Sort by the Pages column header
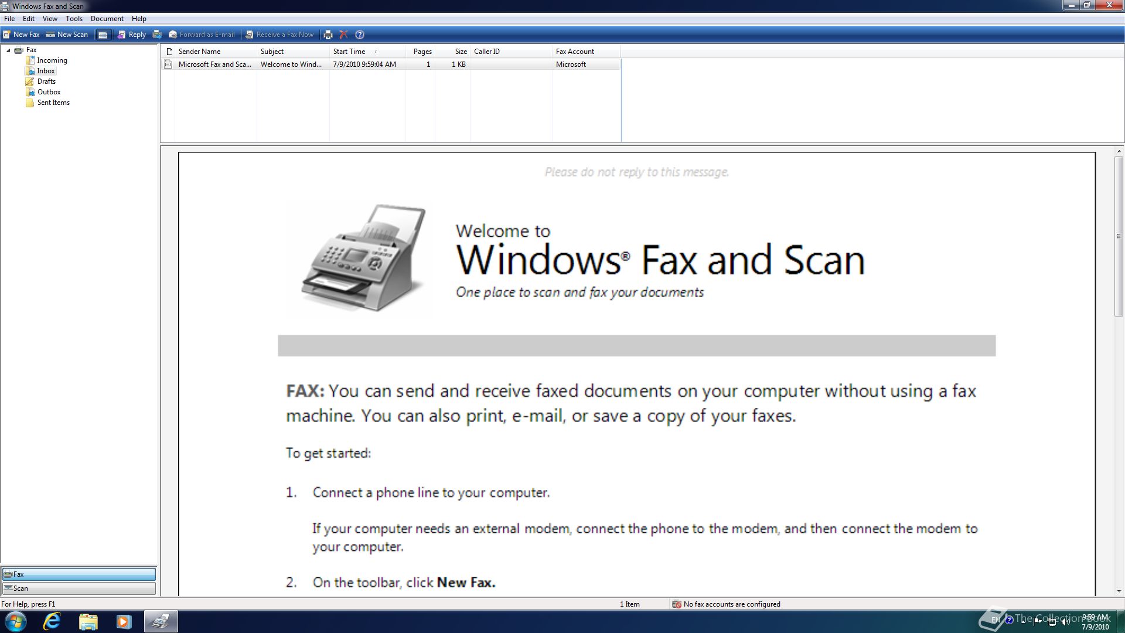 click(x=420, y=52)
